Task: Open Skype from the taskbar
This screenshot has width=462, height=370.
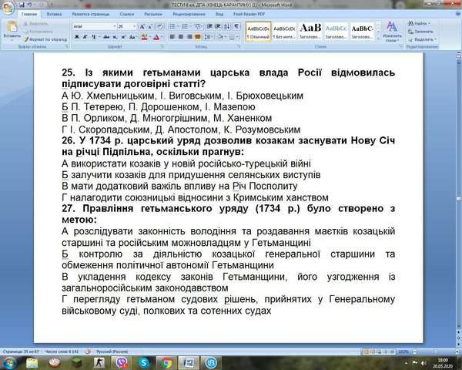Action: click(144, 362)
